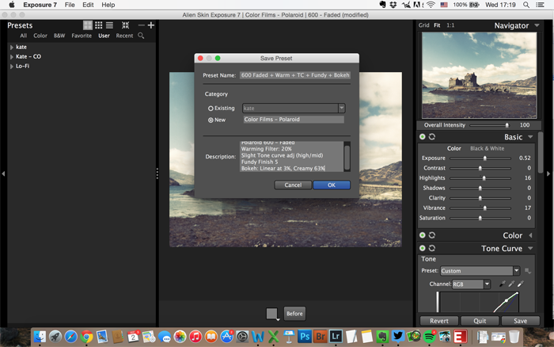The height and width of the screenshot is (347, 554).
Task: Open the Channel RGB dropdown
Action: [487, 284]
